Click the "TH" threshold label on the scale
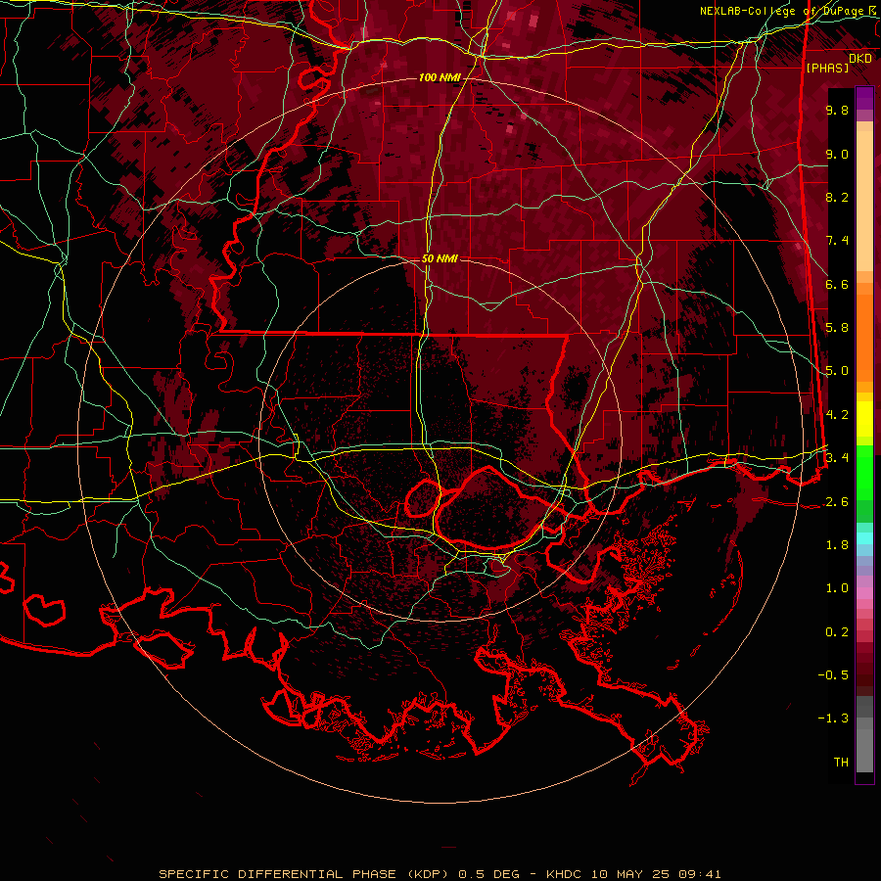 point(841,763)
